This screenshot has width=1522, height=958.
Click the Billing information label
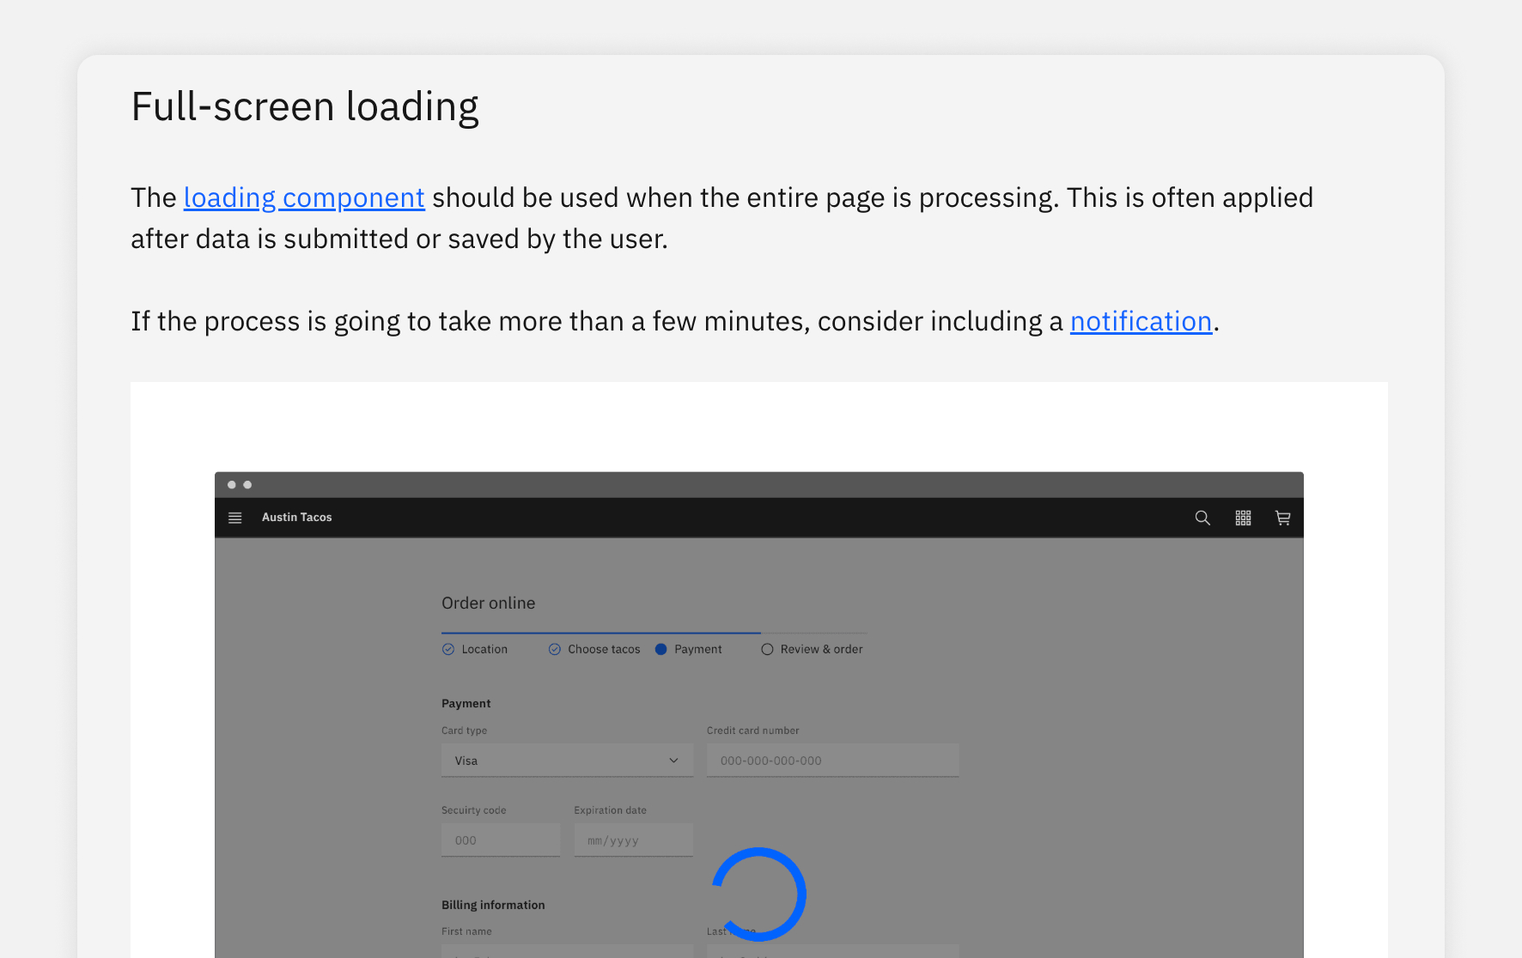click(493, 905)
